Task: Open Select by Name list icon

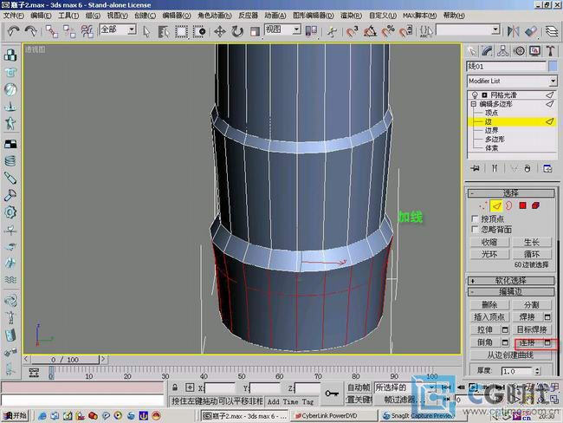Action: (x=164, y=31)
